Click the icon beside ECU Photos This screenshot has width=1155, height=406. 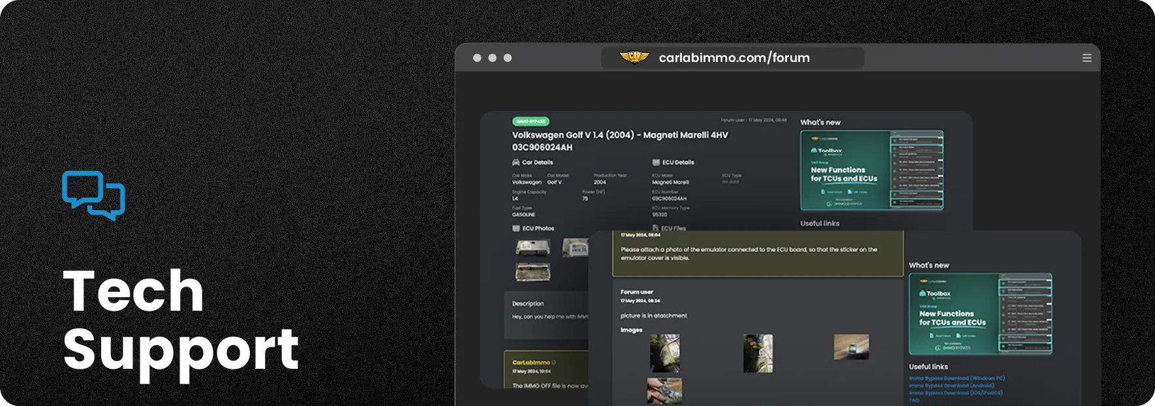click(x=516, y=228)
